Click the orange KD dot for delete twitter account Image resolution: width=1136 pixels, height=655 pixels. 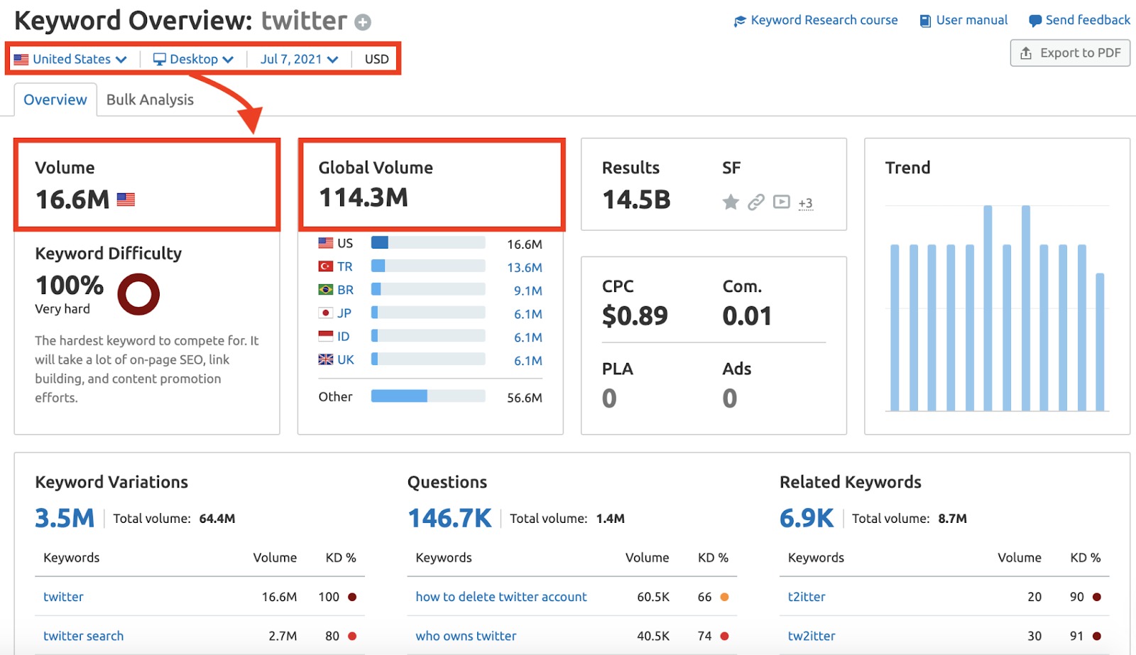click(x=724, y=597)
